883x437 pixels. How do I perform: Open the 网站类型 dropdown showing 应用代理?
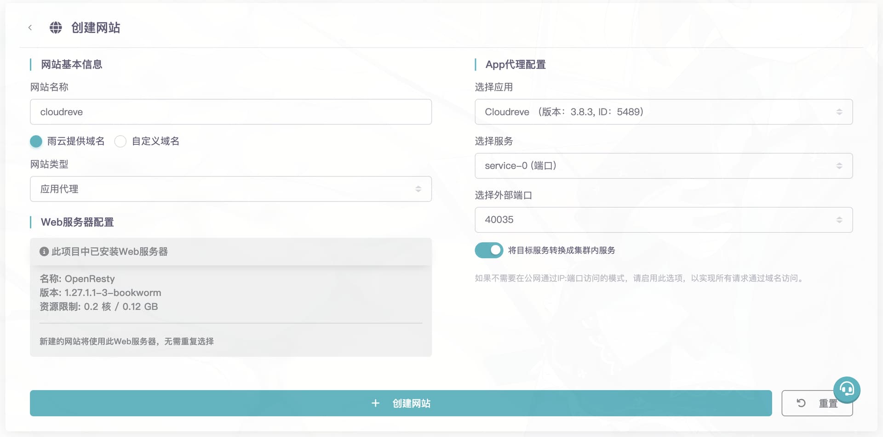point(231,189)
